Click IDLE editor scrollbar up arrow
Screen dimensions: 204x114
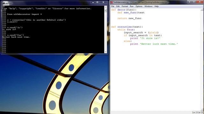click(x=202, y=9)
